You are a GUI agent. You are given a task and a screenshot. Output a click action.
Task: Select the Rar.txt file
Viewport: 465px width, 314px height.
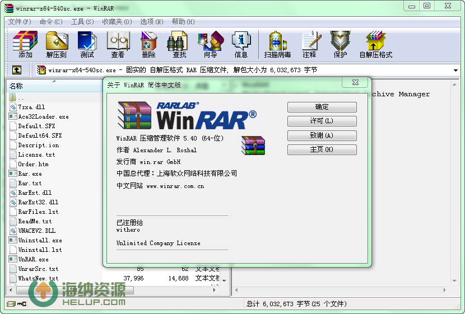30,183
